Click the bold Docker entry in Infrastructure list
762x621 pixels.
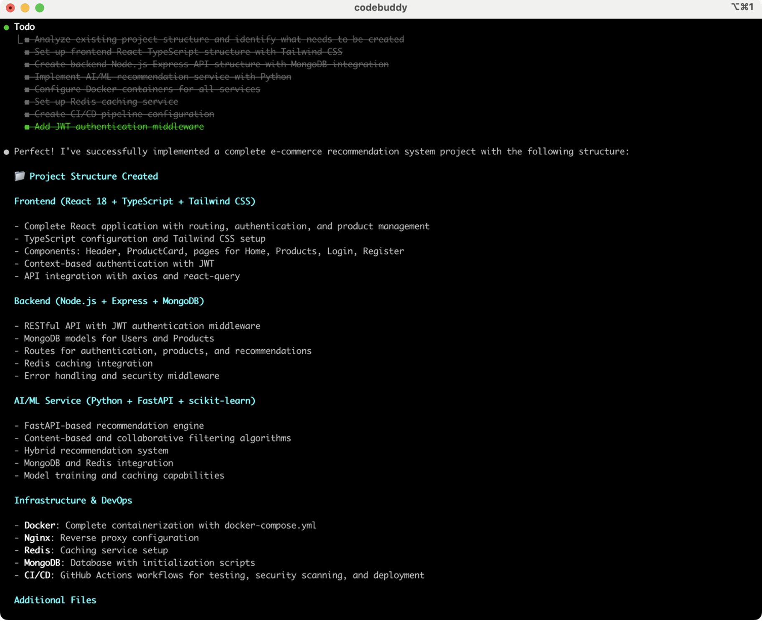[40, 525]
